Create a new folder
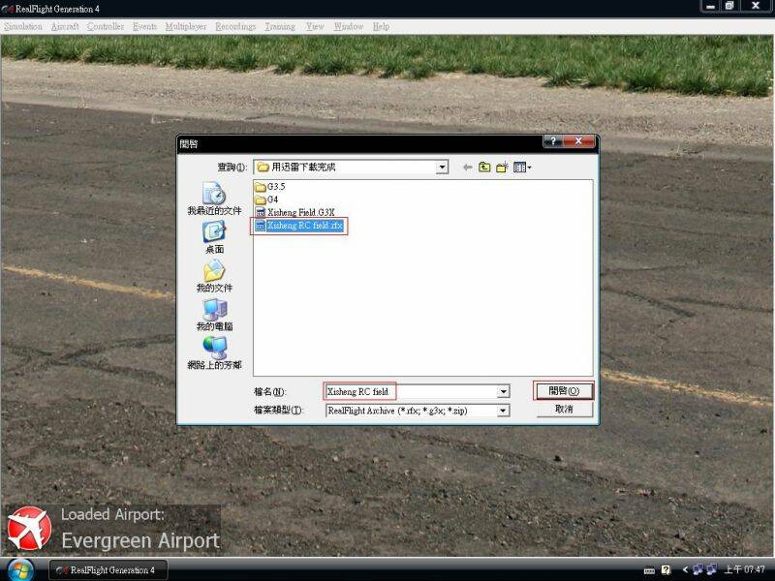 tap(502, 168)
